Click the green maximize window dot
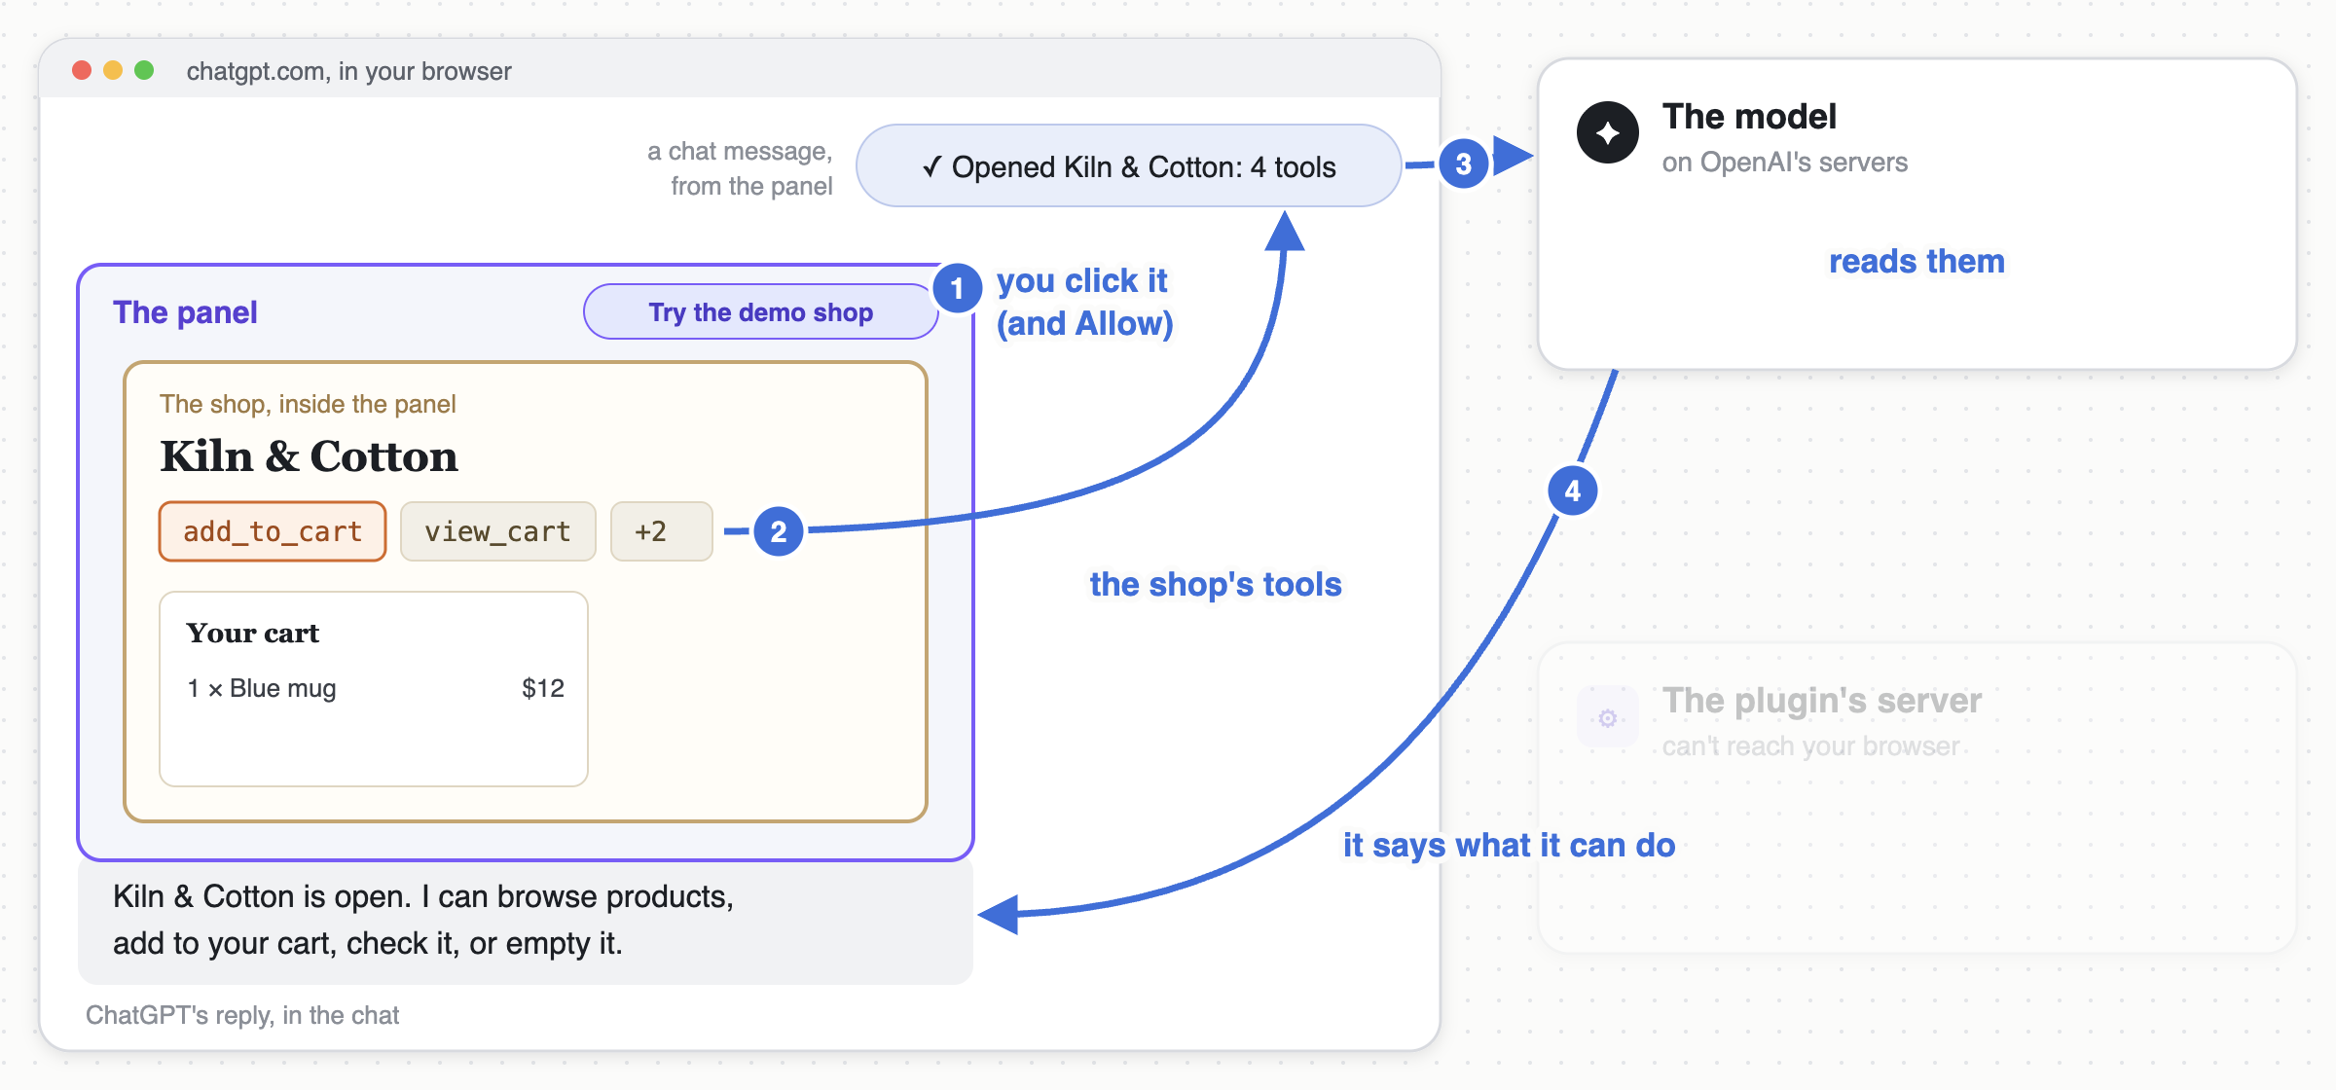 144,70
